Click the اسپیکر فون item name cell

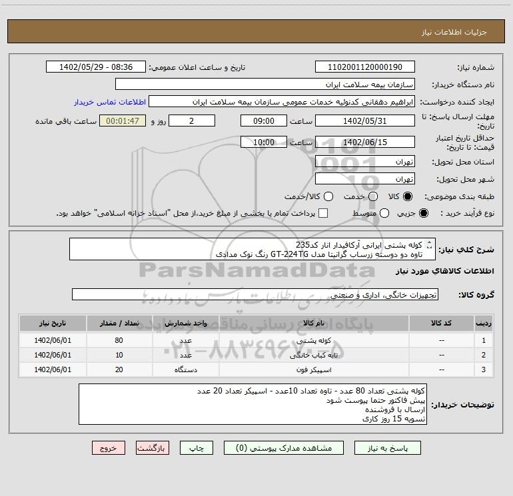point(314,370)
